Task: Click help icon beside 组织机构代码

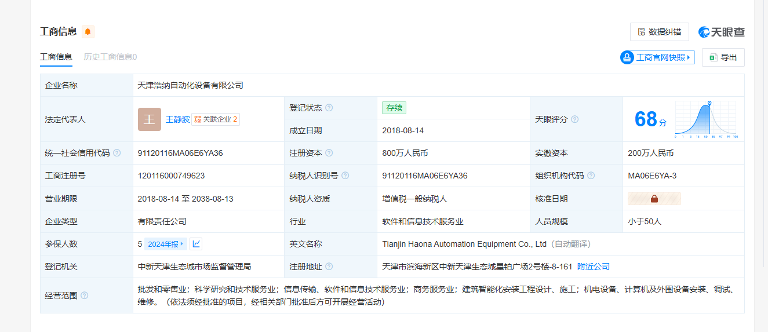Action: (591, 176)
